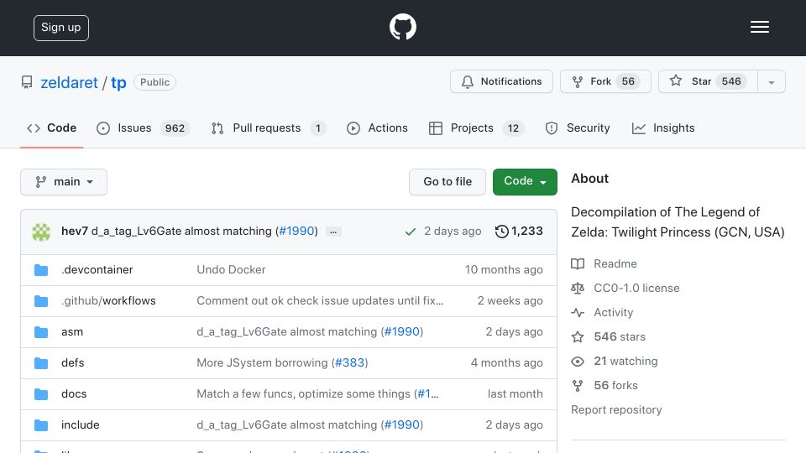
Task: Click the include folder icon
Action: [41, 425]
